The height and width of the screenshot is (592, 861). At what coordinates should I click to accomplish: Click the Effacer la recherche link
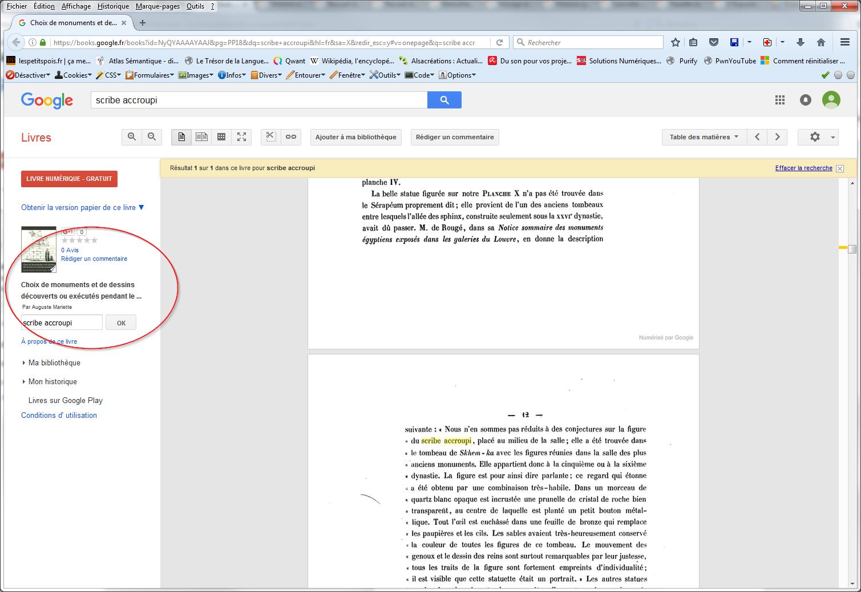pyautogui.click(x=803, y=168)
